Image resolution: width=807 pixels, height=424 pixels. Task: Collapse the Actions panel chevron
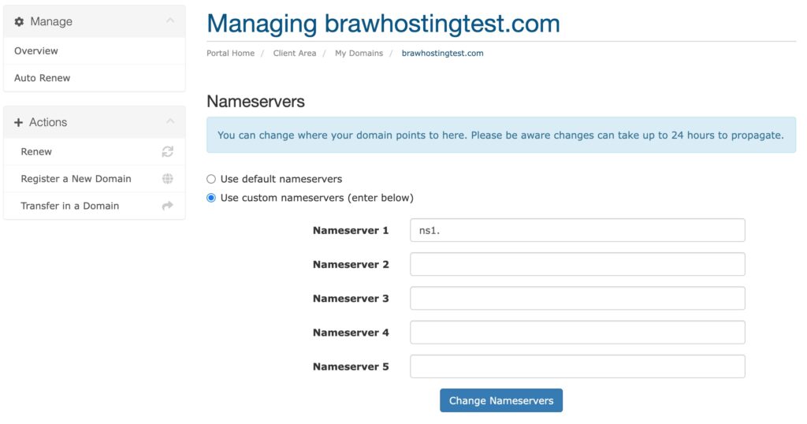(x=170, y=121)
